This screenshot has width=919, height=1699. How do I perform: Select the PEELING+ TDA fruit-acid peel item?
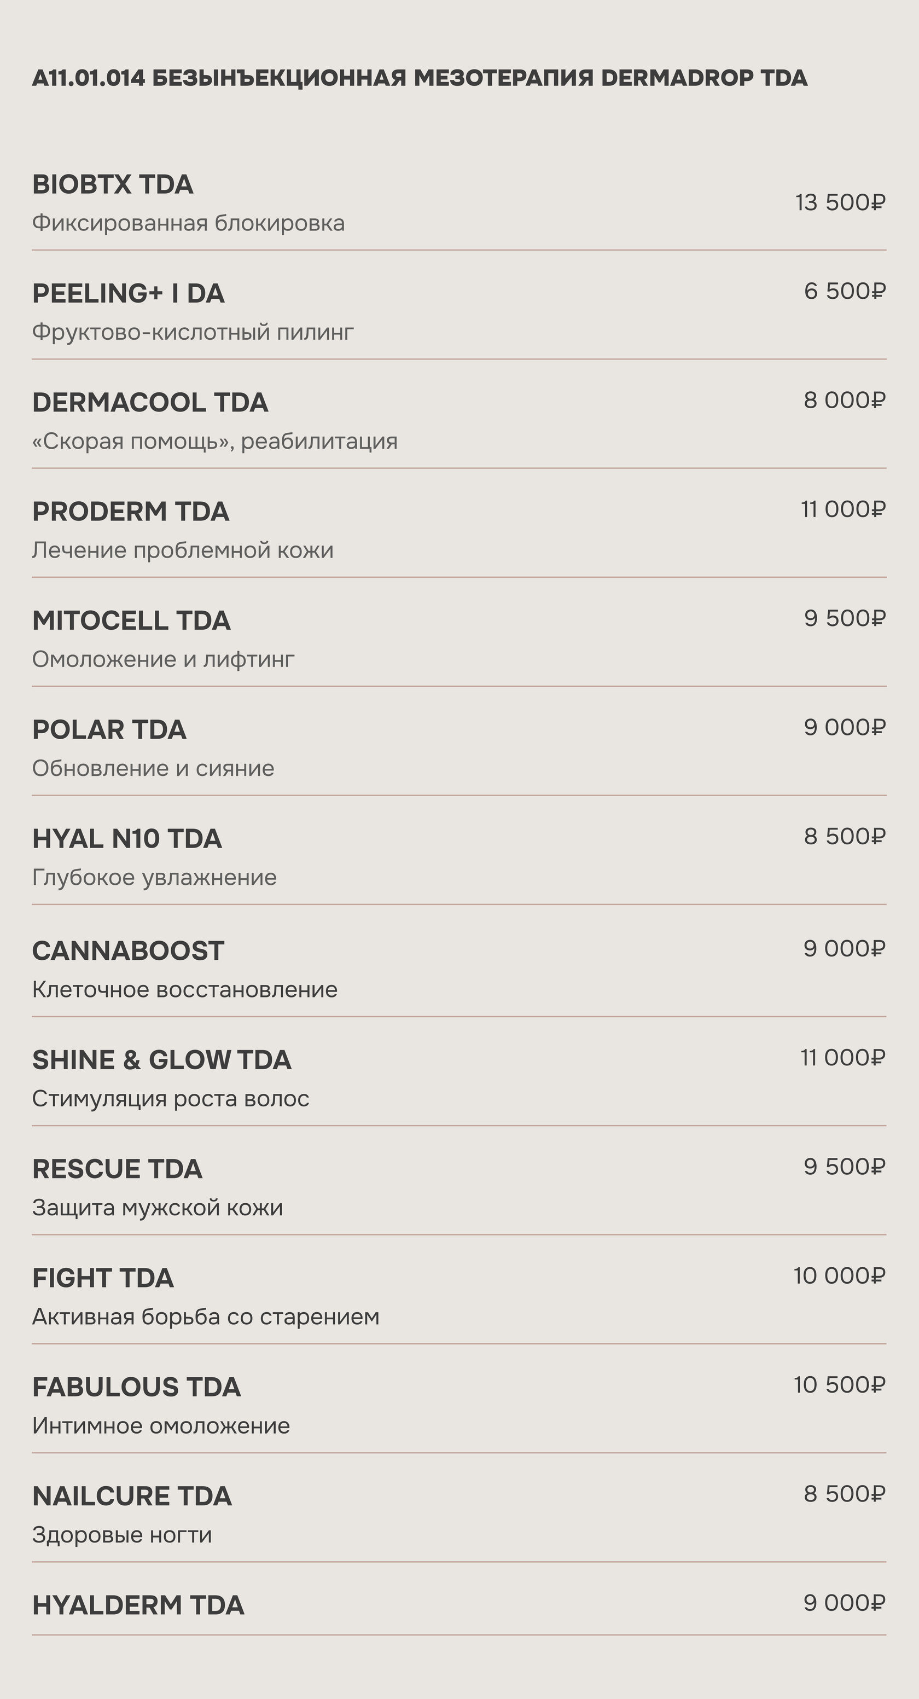(129, 293)
